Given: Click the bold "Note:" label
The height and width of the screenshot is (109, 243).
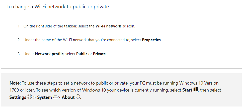Looking at the screenshot, I should coord(15,83).
